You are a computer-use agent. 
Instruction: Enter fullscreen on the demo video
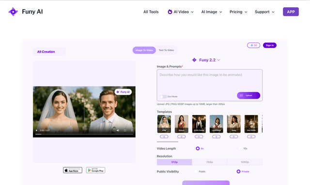[125, 130]
